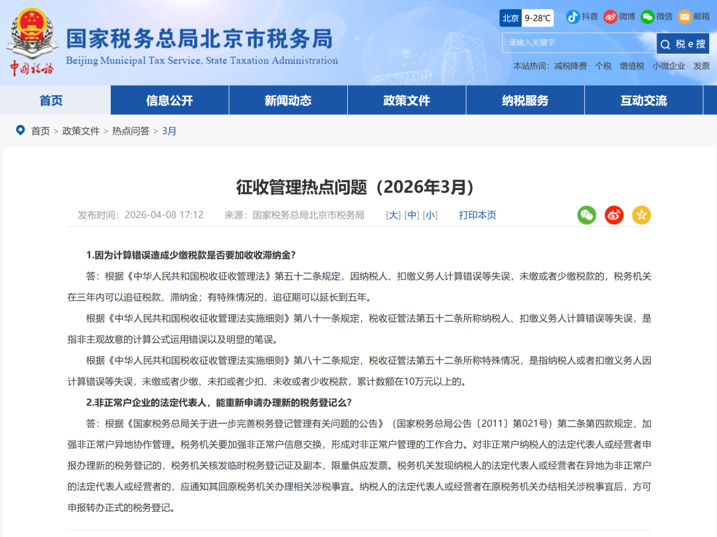Open the 互动交流 navigation tab

pyautogui.click(x=643, y=100)
